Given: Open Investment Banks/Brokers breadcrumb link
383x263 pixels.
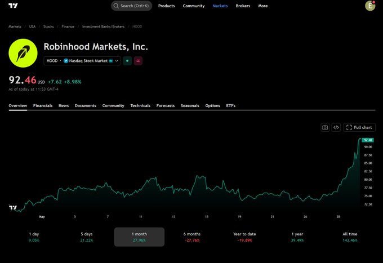Looking at the screenshot, I should pyautogui.click(x=103, y=26).
